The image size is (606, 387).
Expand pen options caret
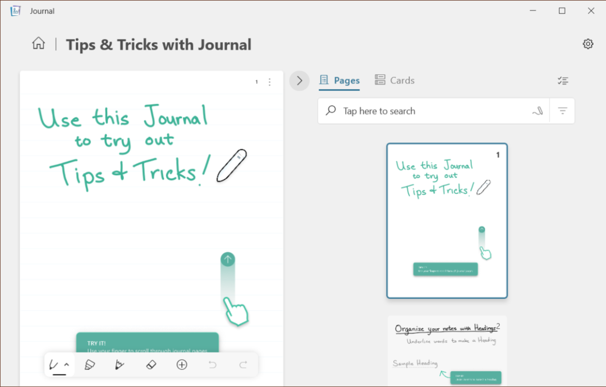[x=66, y=364]
